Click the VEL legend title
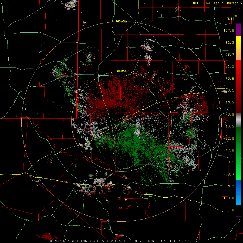This screenshot has width=243, height=243. [x=237, y=16]
